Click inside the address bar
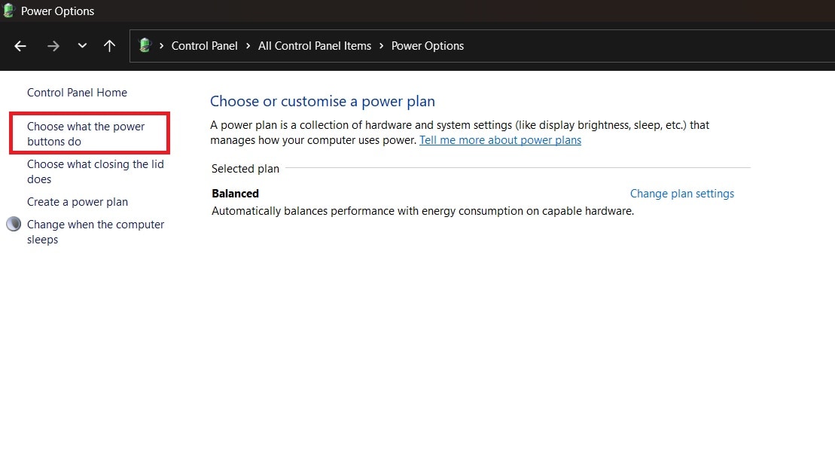 602,45
